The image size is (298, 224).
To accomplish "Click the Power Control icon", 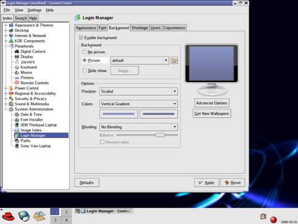I will pyautogui.click(x=11, y=88).
